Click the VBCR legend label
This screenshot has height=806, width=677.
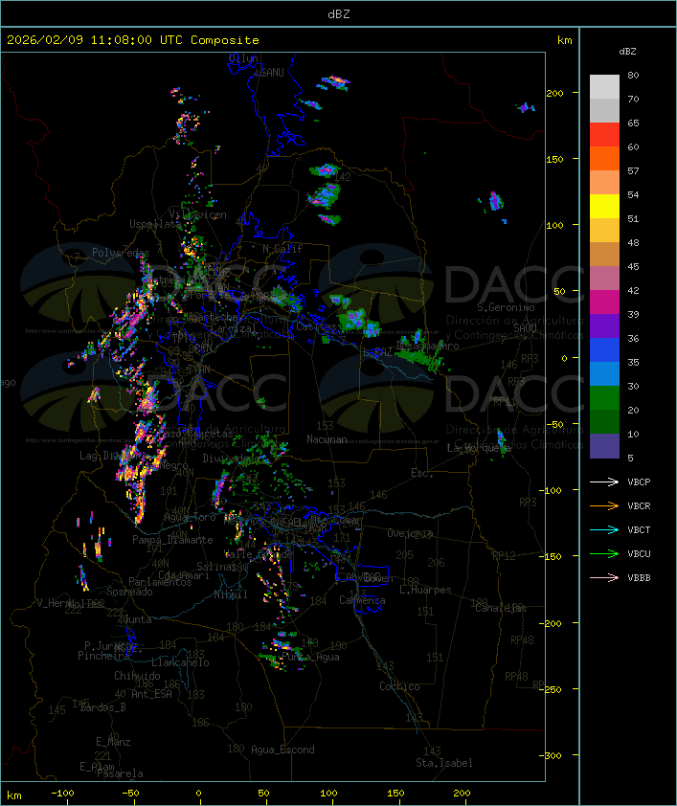tap(639, 505)
